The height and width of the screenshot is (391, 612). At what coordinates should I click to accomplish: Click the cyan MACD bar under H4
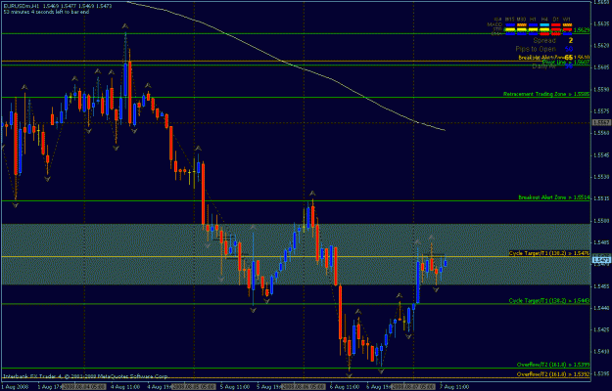click(544, 24)
